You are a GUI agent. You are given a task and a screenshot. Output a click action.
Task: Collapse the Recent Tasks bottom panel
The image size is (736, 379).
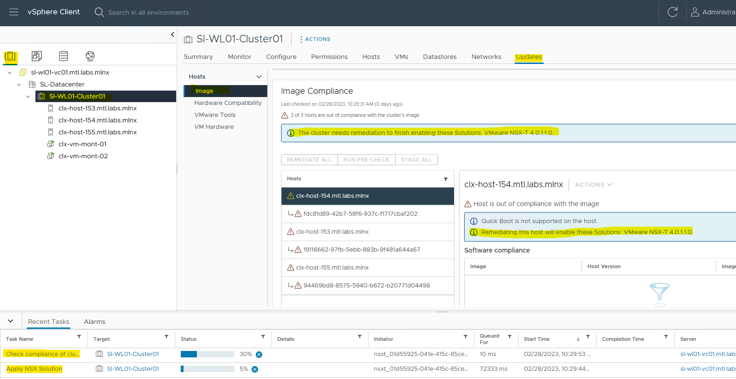[11, 321]
